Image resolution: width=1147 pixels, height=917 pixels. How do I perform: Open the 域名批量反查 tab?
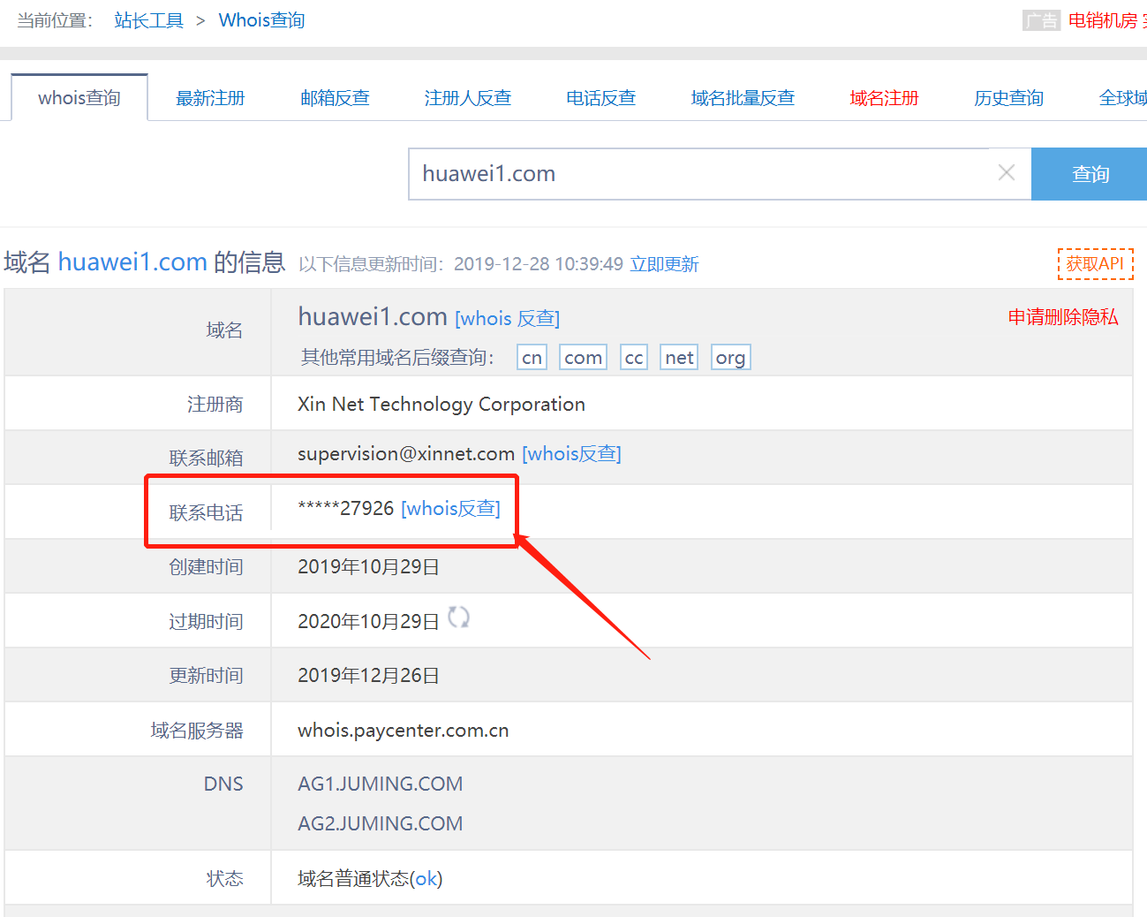[743, 98]
